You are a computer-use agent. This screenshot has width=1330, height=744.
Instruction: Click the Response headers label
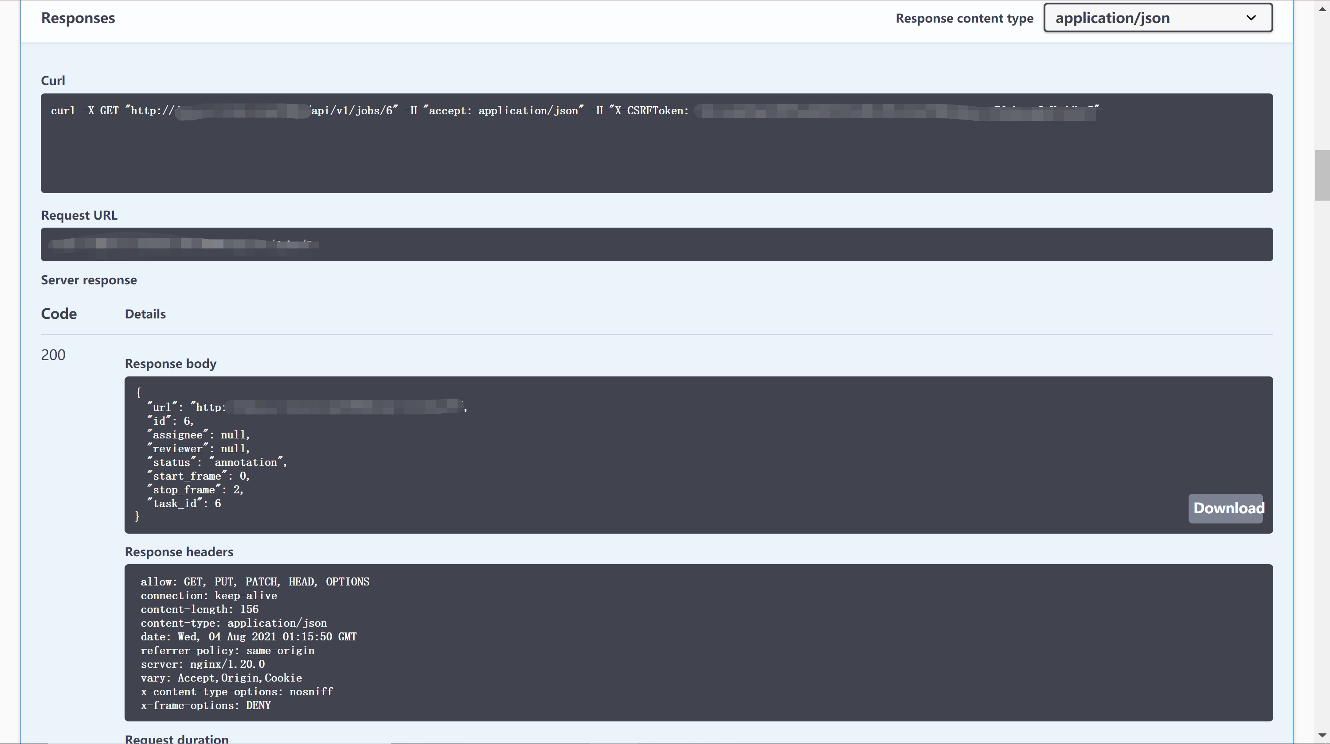tap(179, 552)
